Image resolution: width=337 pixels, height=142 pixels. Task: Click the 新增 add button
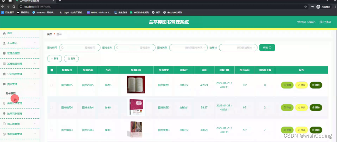tap(55, 59)
